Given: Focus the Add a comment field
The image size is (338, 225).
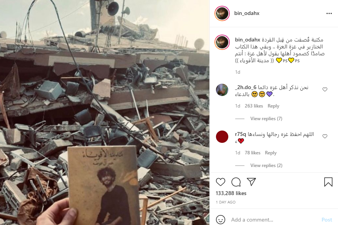Looking at the screenshot, I should [x=274, y=220].
